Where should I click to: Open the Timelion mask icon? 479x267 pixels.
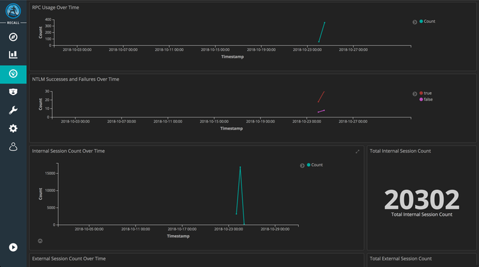point(13,92)
